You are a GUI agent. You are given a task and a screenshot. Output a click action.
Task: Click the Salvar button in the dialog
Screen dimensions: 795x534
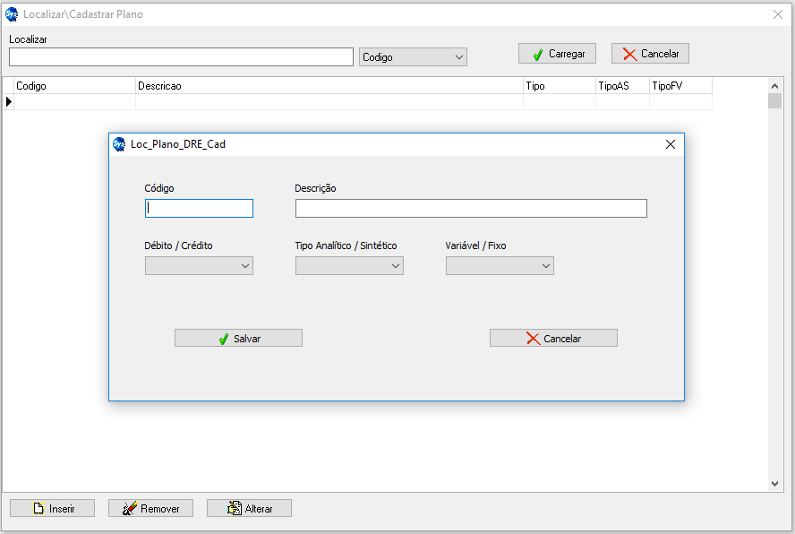tap(238, 338)
